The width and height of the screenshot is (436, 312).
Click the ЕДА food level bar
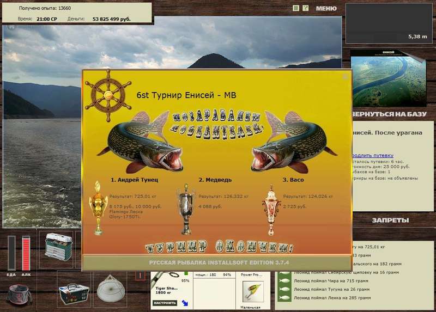(x=11, y=253)
